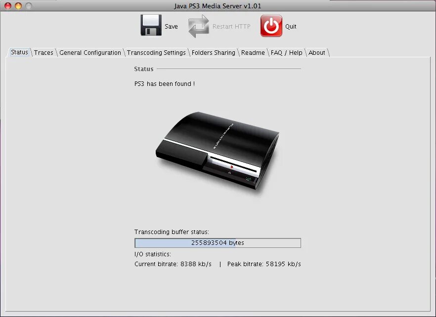This screenshot has height=317, width=436.
Task: Click the Quit label
Action: click(291, 26)
